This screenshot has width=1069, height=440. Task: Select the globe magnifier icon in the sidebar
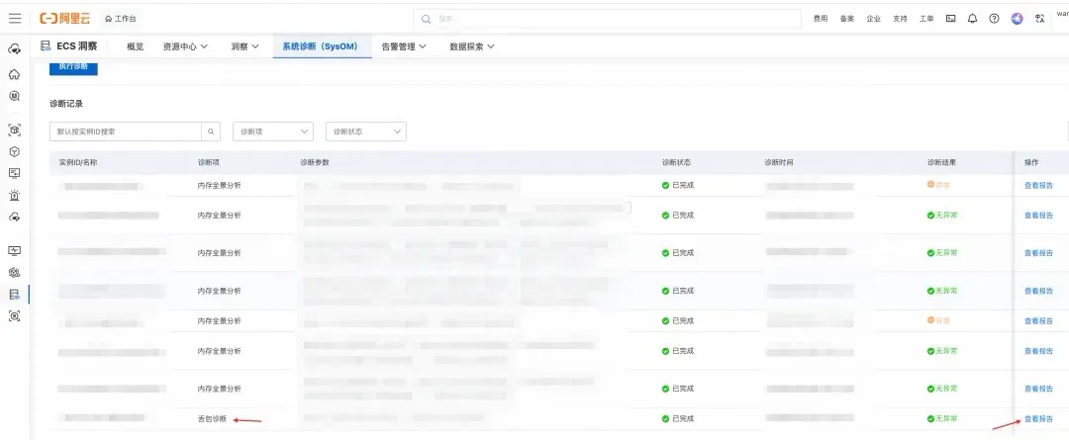point(14,96)
